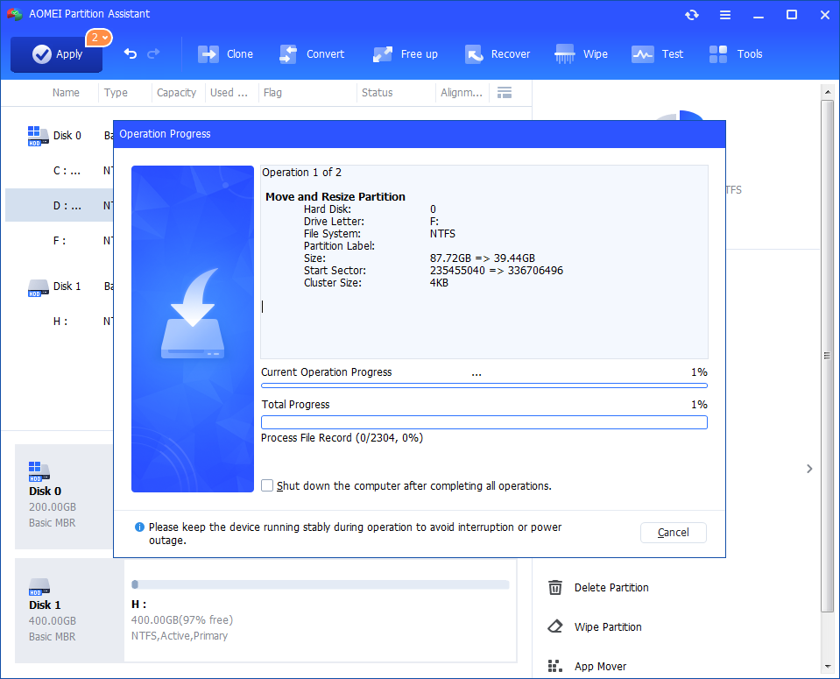Click the "235455040 => 336706496" start sector value
The width and height of the screenshot is (840, 679).
click(496, 271)
